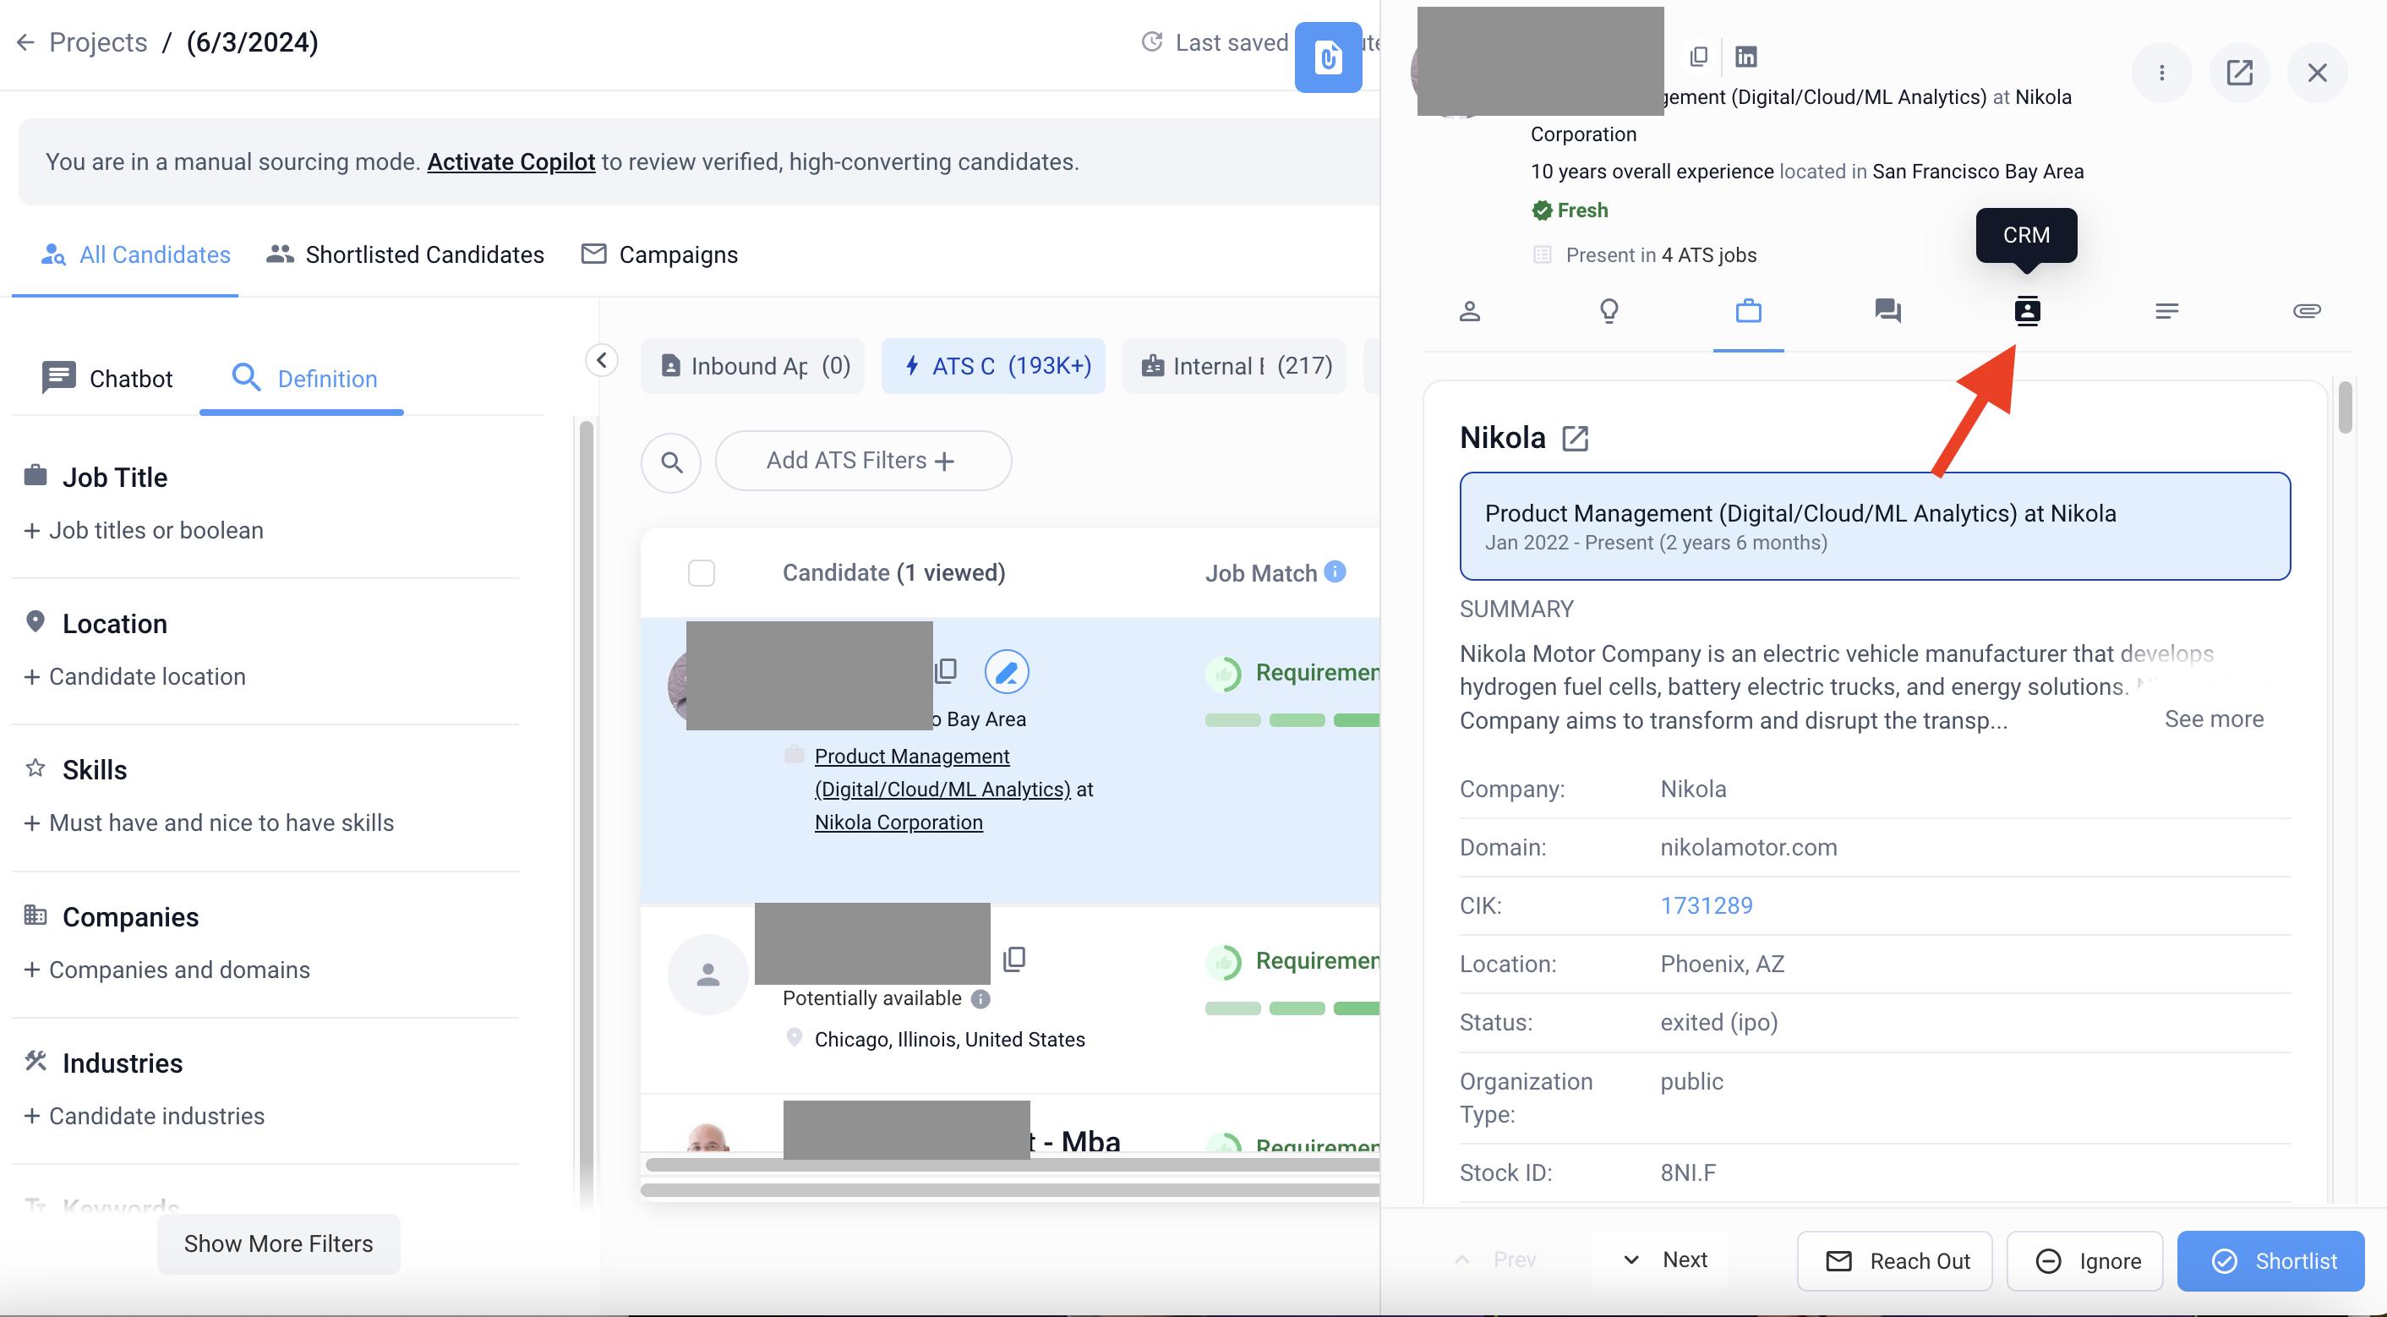
Task: Open the candidate's LinkedIn profile icon
Action: pos(1745,57)
